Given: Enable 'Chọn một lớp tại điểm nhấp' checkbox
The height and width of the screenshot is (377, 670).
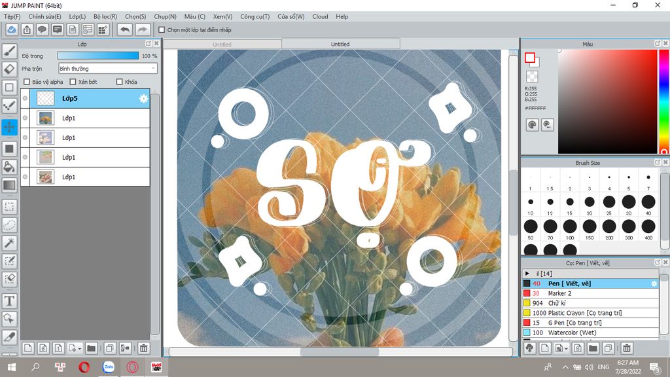Looking at the screenshot, I should point(162,30).
